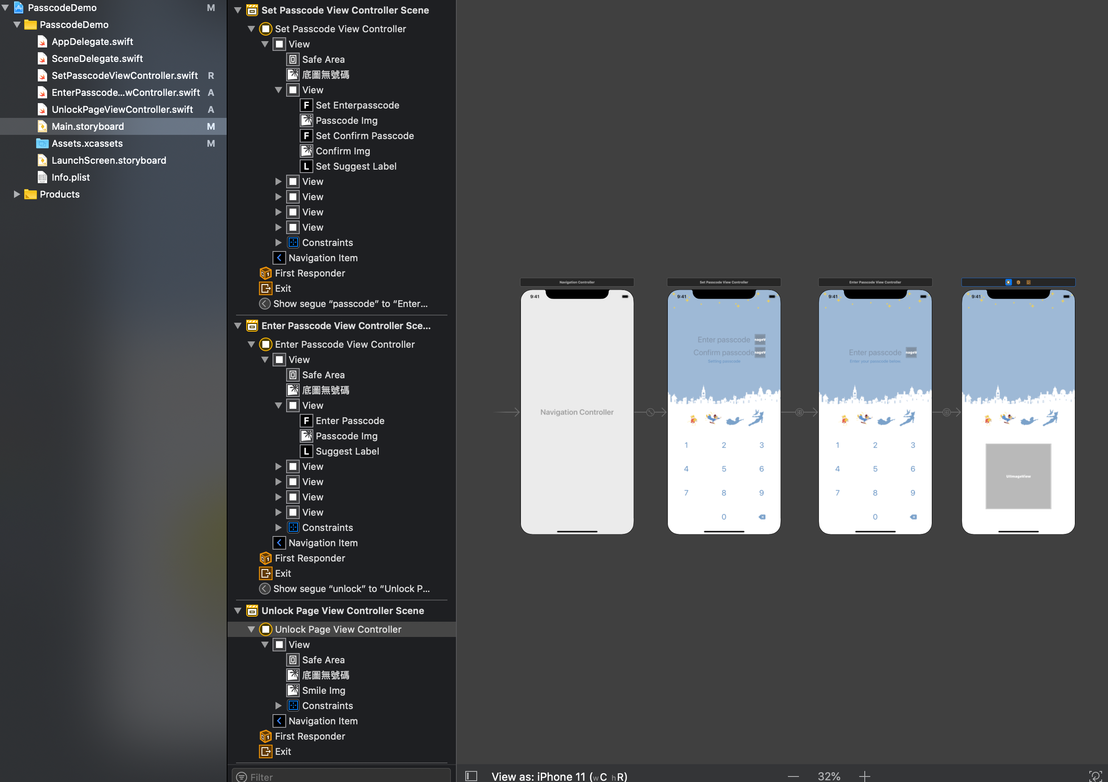Select the Set Passcode View Controller Scene clapperboard icon
This screenshot has height=782, width=1108.
click(x=252, y=10)
